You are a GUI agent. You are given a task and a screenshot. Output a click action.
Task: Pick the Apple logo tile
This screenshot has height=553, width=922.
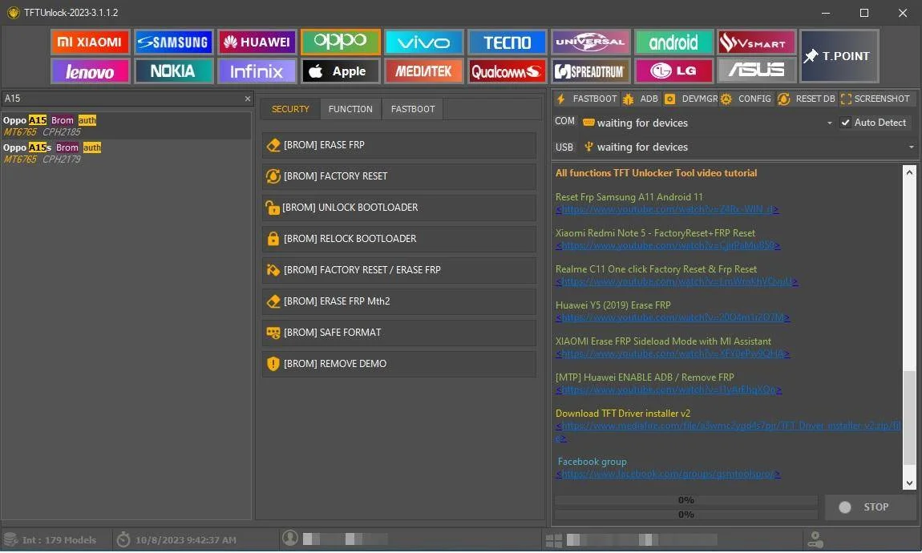pos(340,71)
